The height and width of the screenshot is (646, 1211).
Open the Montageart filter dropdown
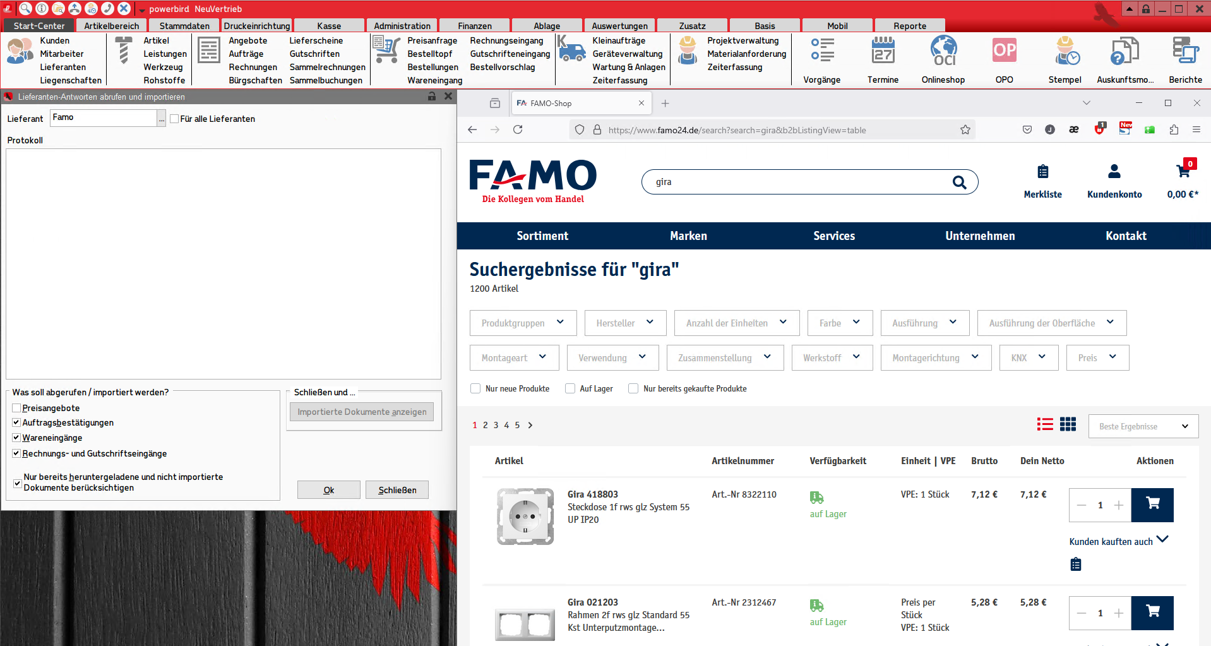(x=514, y=357)
